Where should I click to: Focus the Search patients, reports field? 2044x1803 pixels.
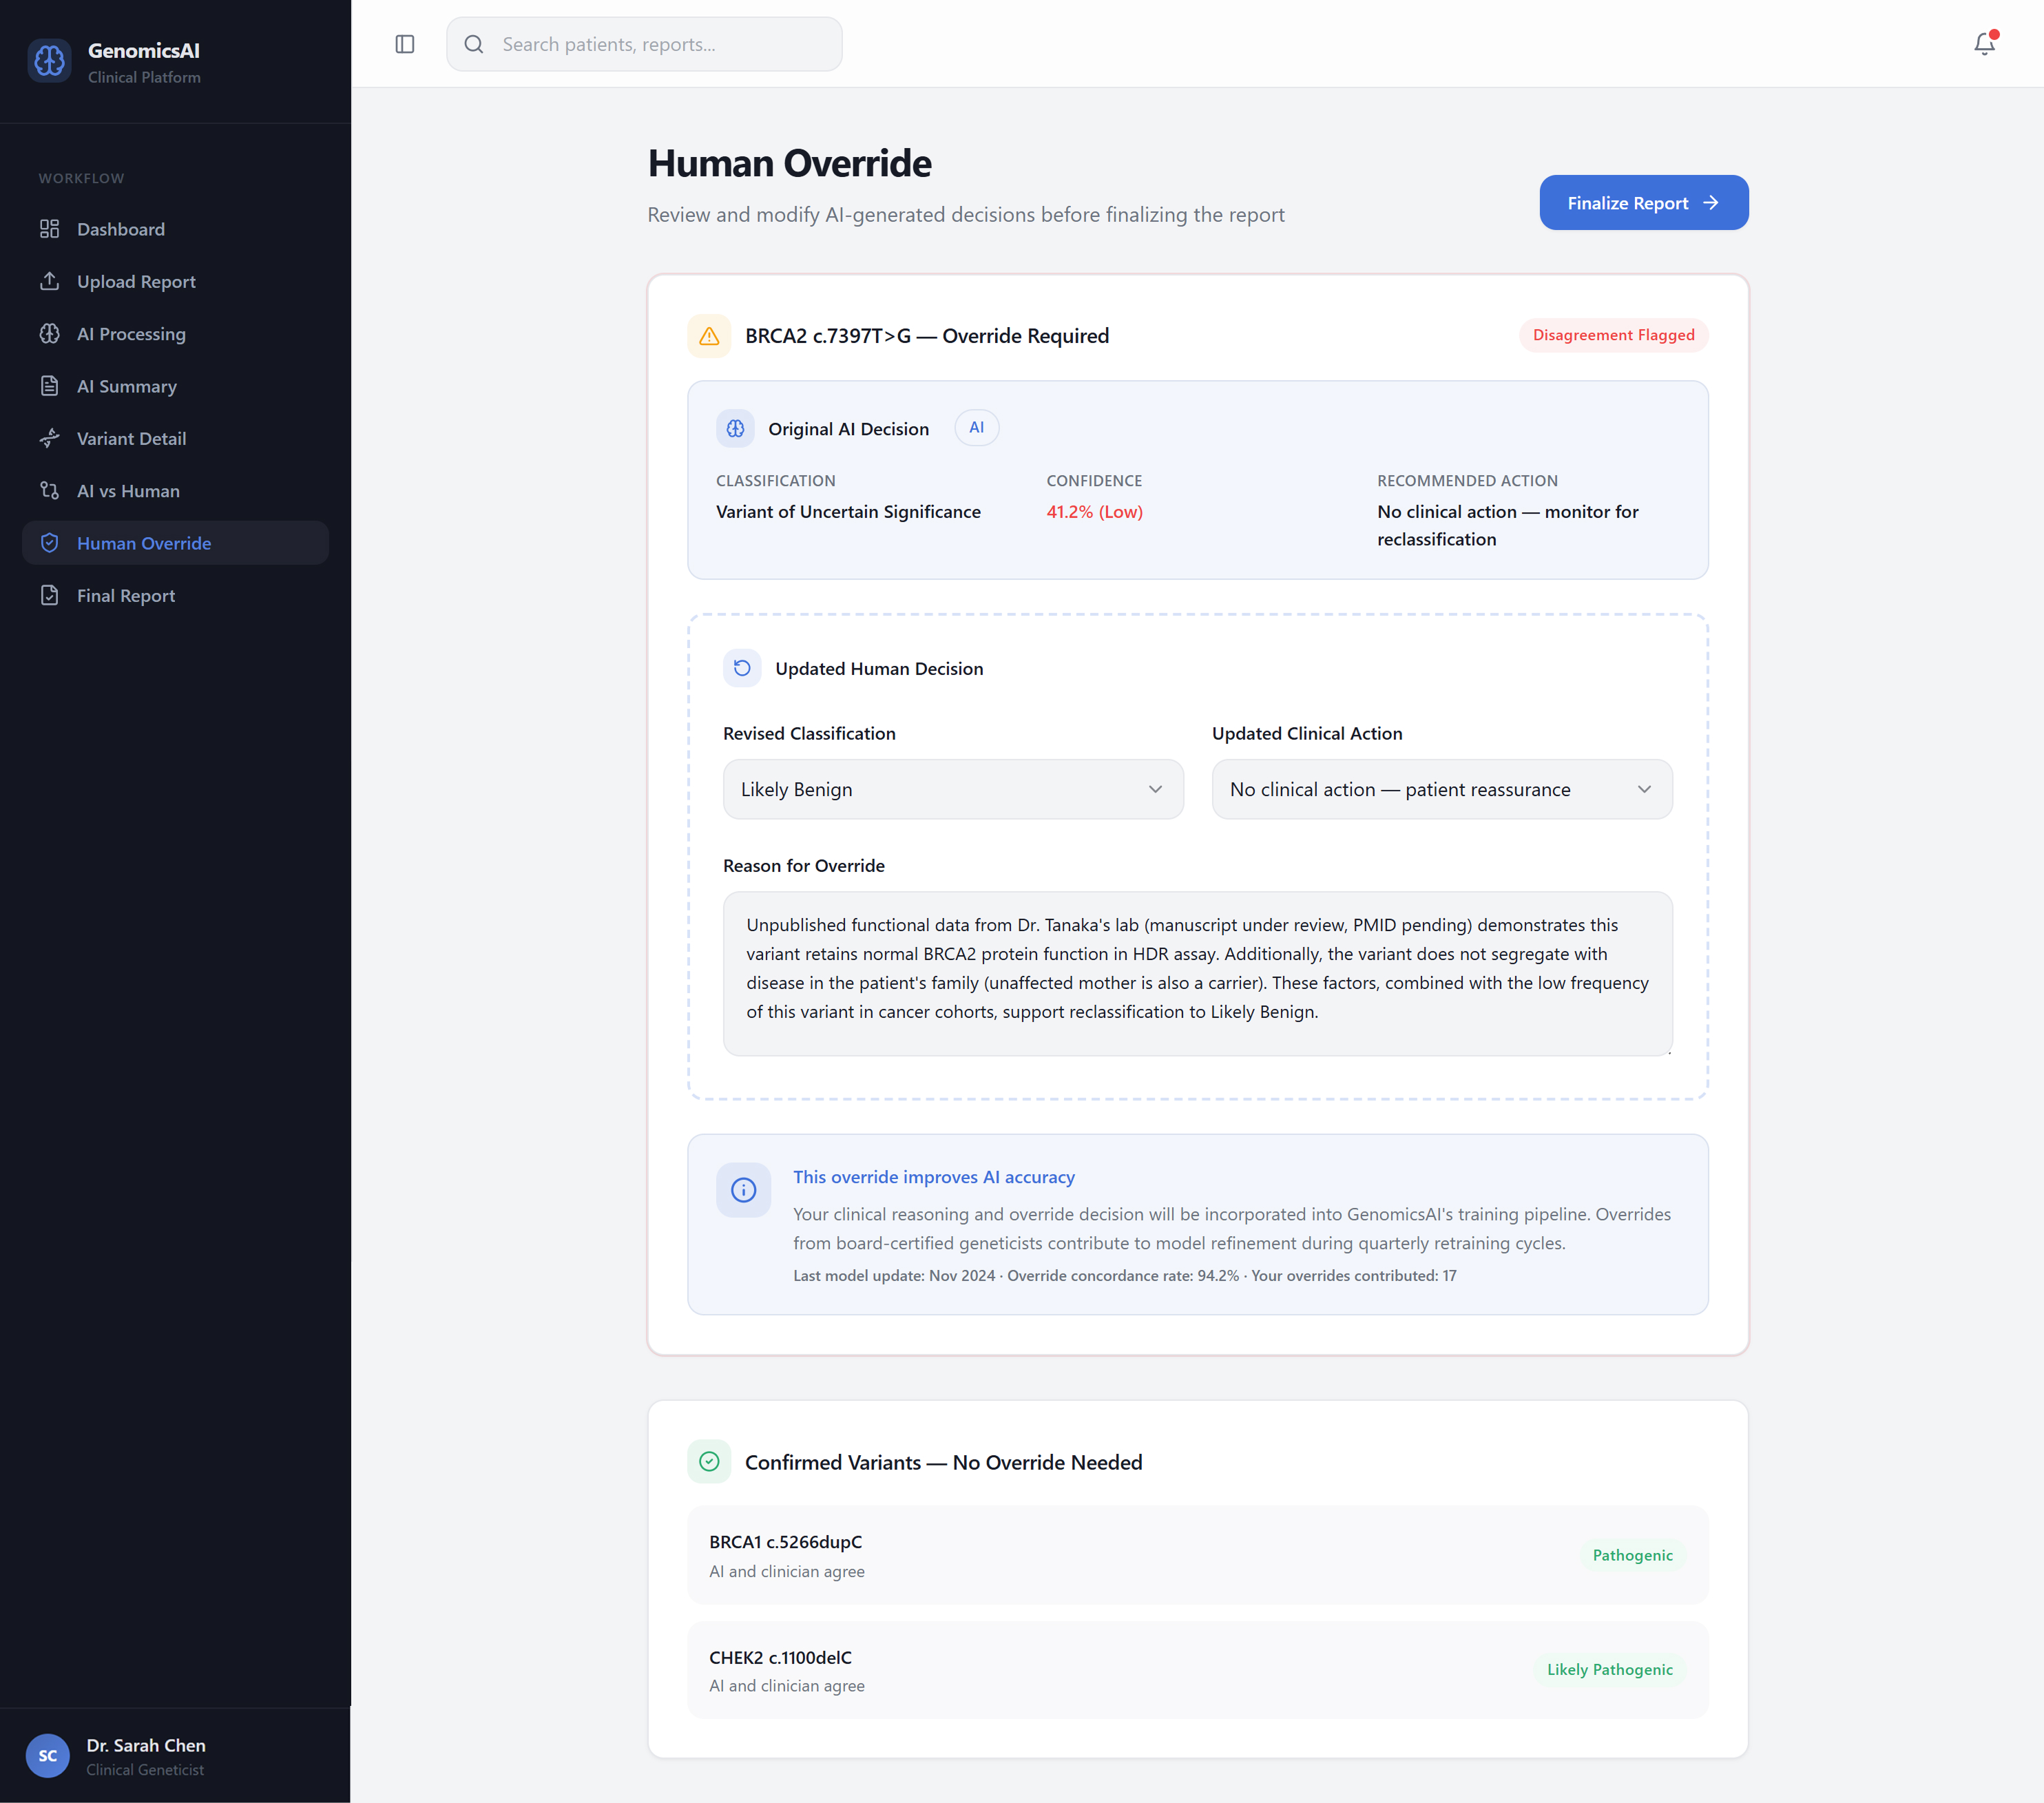(x=644, y=44)
